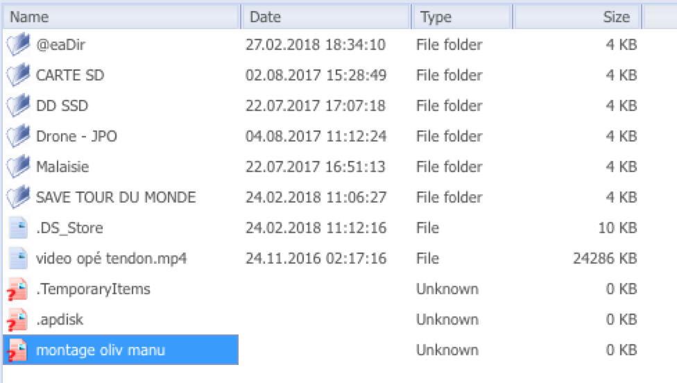Screen dimensions: 677x383
Task: Click the CARTE SD folder icon
Action: pos(17,76)
